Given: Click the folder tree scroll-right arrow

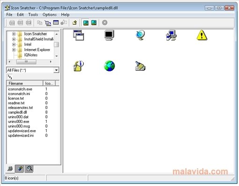Looking at the screenshot, I should [51, 62].
